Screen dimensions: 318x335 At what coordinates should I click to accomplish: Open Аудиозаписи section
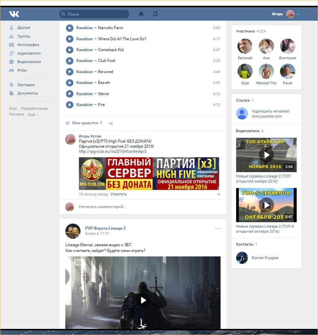click(29, 54)
